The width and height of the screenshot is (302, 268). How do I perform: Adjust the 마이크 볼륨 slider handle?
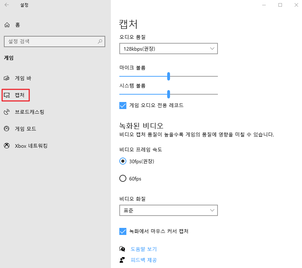[x=169, y=76]
